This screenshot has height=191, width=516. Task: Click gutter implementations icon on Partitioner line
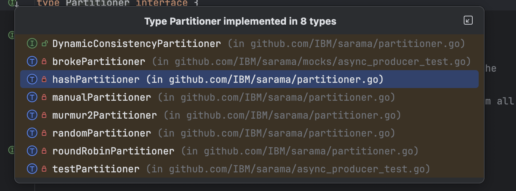(x=13, y=3)
